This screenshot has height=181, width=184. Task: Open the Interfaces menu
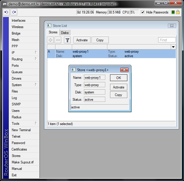pos(24,21)
